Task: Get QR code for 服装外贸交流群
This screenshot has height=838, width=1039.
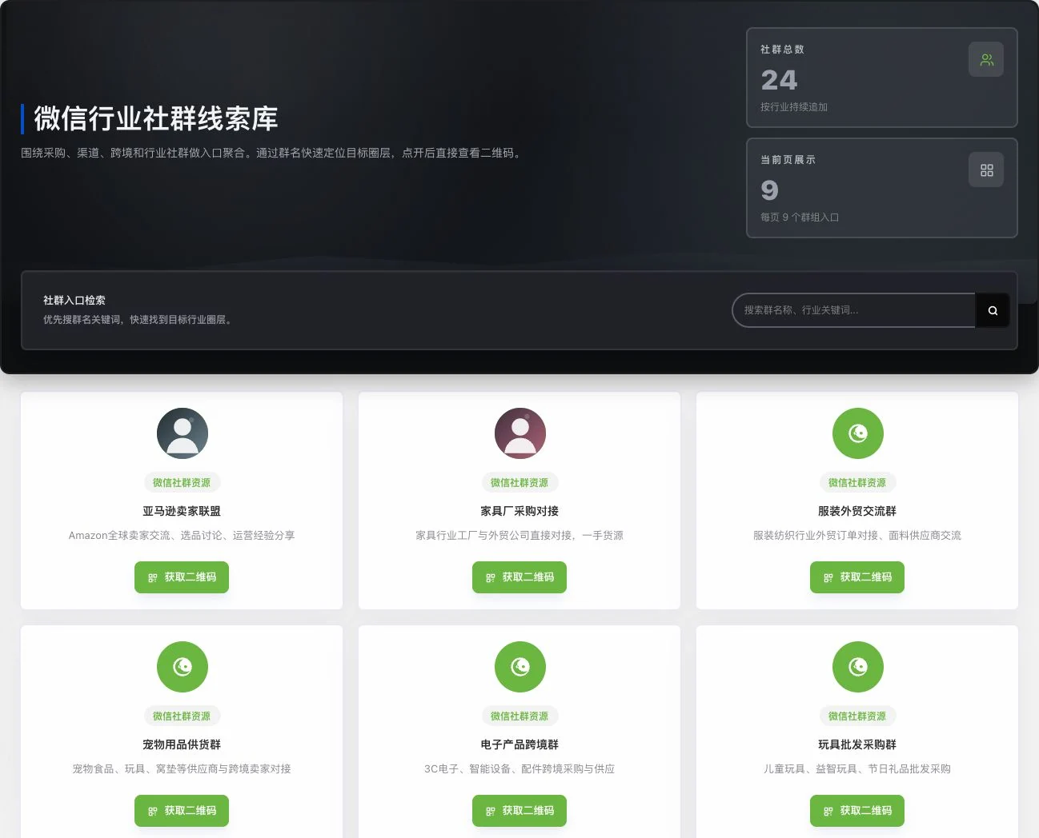Action: [x=857, y=577]
